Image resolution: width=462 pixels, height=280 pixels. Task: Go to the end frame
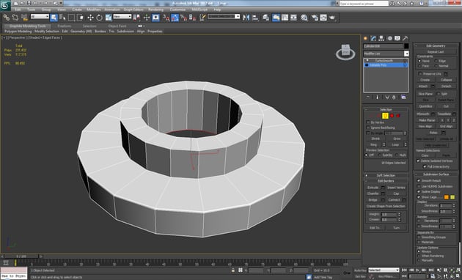[430, 270]
